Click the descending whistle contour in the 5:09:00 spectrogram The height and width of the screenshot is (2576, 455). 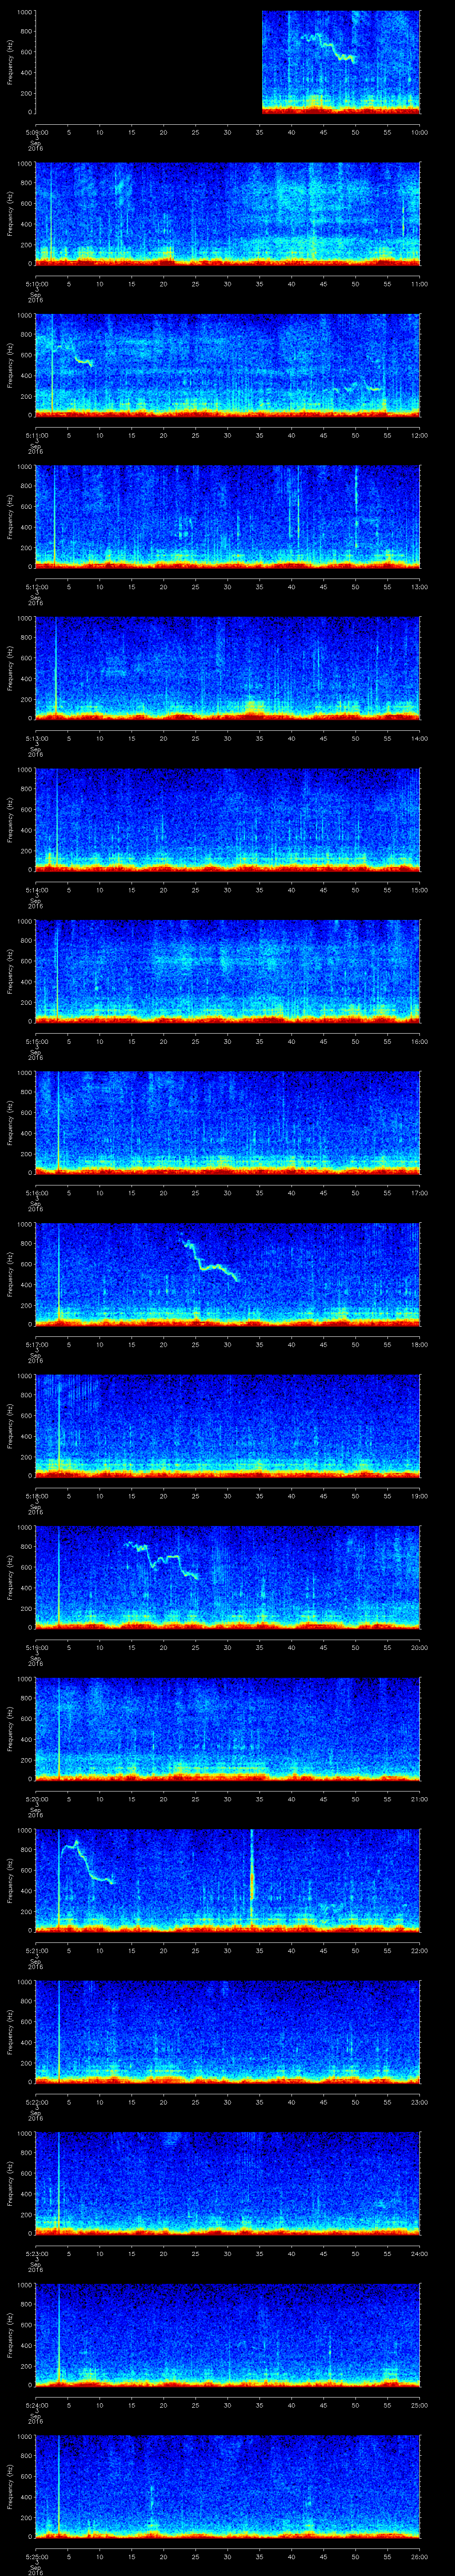pyautogui.click(x=329, y=48)
